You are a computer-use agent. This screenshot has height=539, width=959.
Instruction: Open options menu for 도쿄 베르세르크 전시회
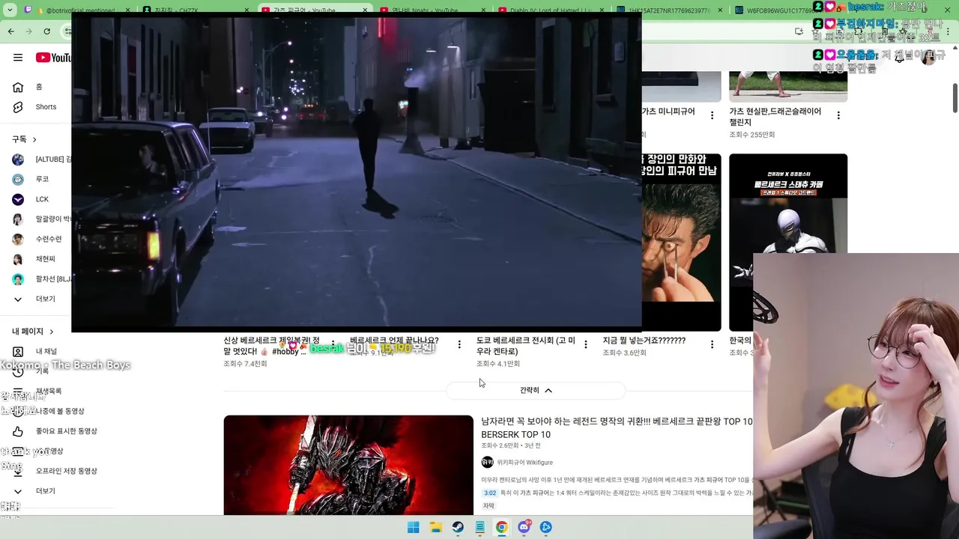coord(586,344)
